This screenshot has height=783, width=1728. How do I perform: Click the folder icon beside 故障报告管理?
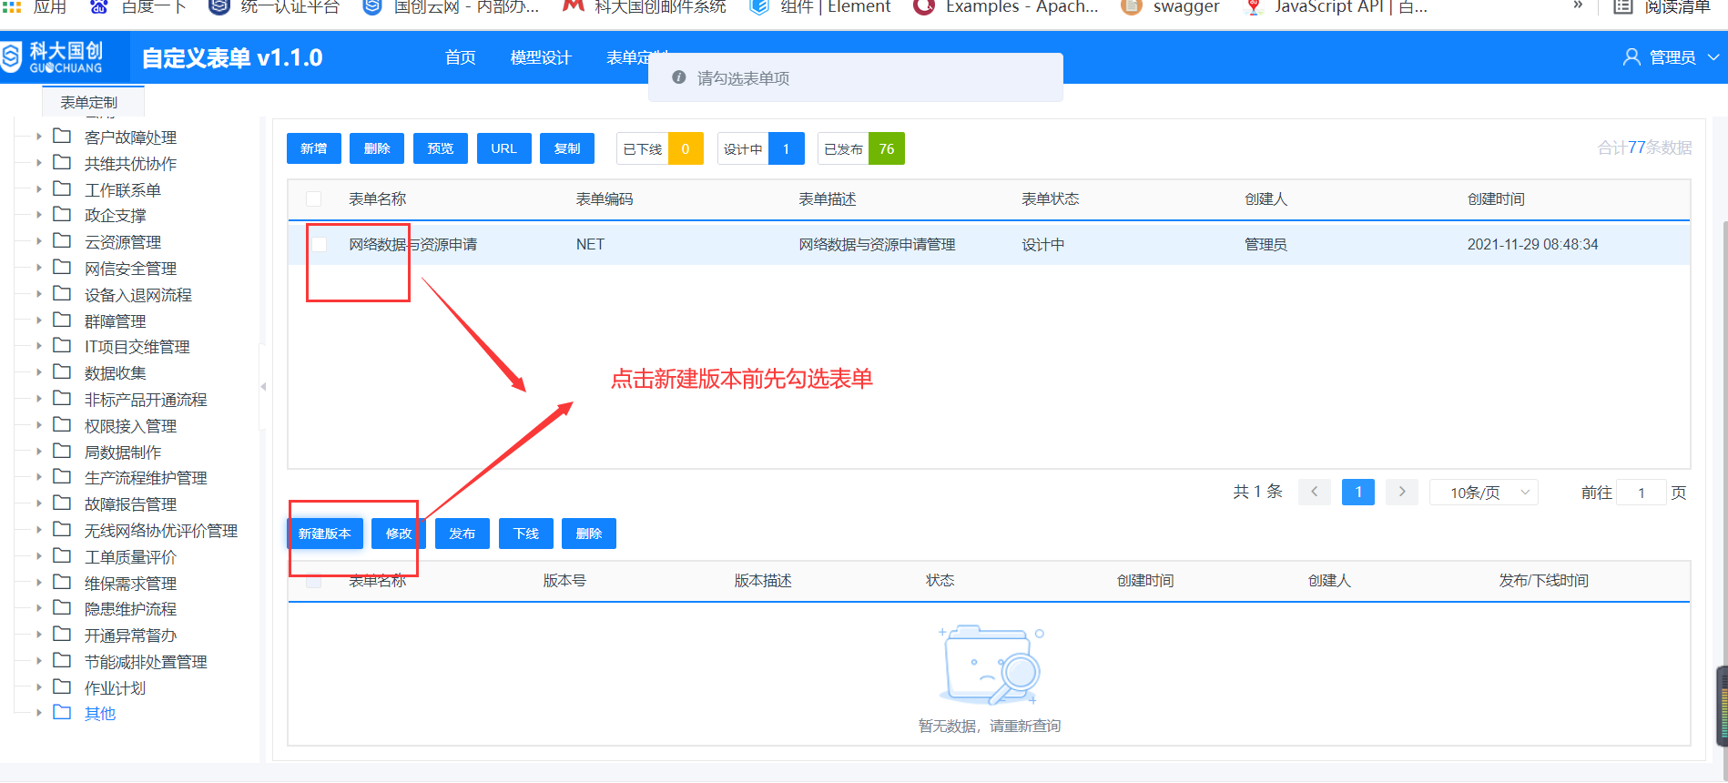tap(62, 503)
